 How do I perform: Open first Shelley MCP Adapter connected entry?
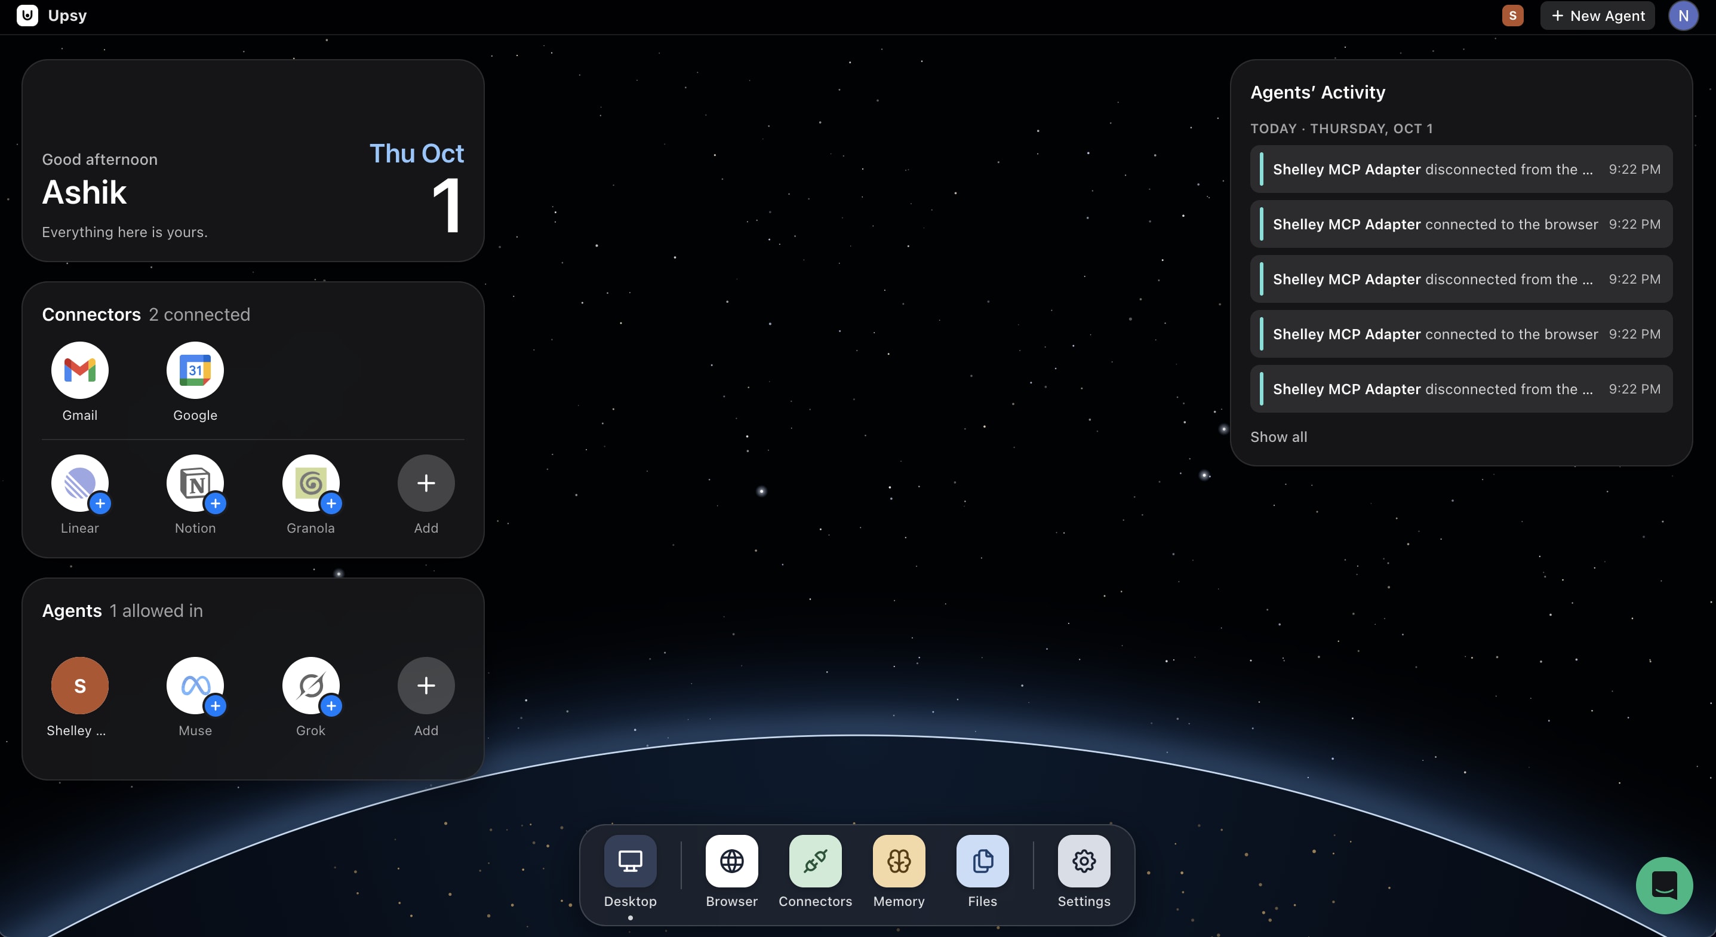(1462, 224)
